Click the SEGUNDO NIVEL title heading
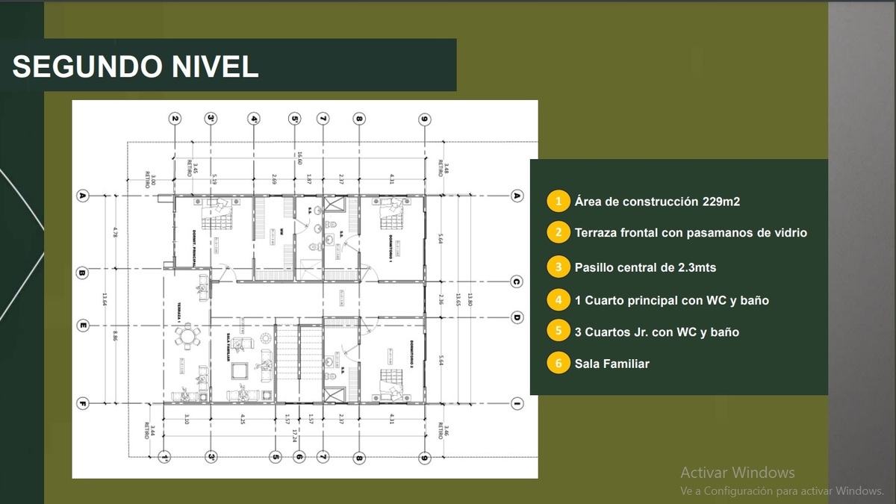896x504 pixels. (x=136, y=66)
